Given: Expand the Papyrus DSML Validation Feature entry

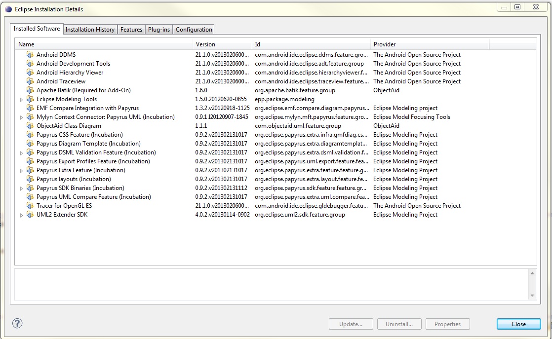Looking at the screenshot, I should 21,152.
